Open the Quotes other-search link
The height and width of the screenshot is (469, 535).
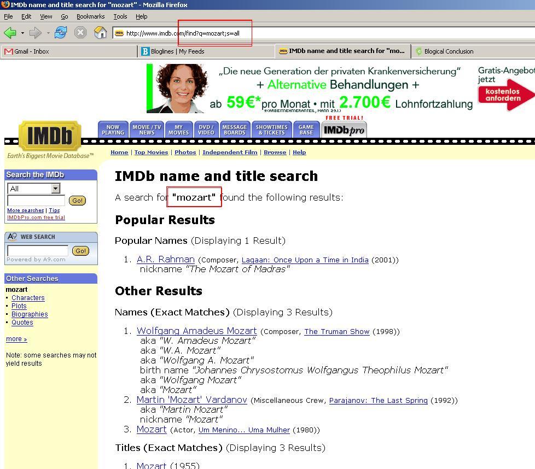[x=22, y=323]
